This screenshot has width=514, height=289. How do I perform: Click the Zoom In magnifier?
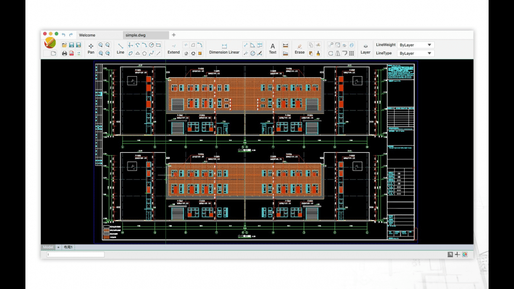pyautogui.click(x=100, y=45)
